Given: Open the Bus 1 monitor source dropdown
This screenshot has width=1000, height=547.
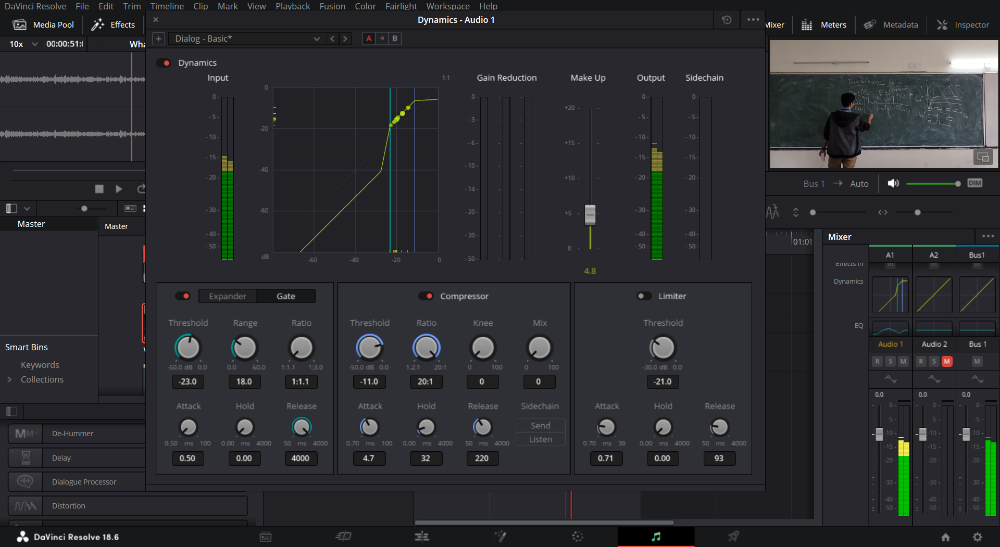Looking at the screenshot, I should pos(814,184).
